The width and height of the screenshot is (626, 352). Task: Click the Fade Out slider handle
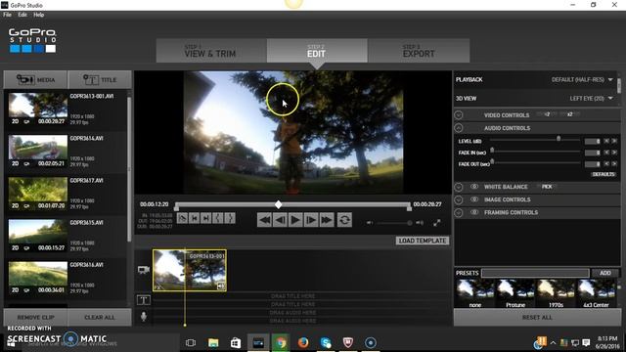click(492, 161)
